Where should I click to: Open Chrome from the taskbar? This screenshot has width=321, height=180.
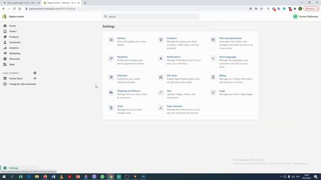click(x=110, y=176)
